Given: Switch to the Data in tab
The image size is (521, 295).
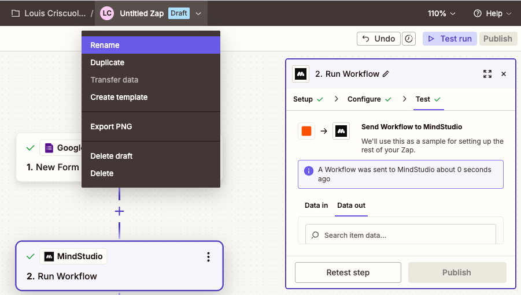Looking at the screenshot, I should [316, 206].
